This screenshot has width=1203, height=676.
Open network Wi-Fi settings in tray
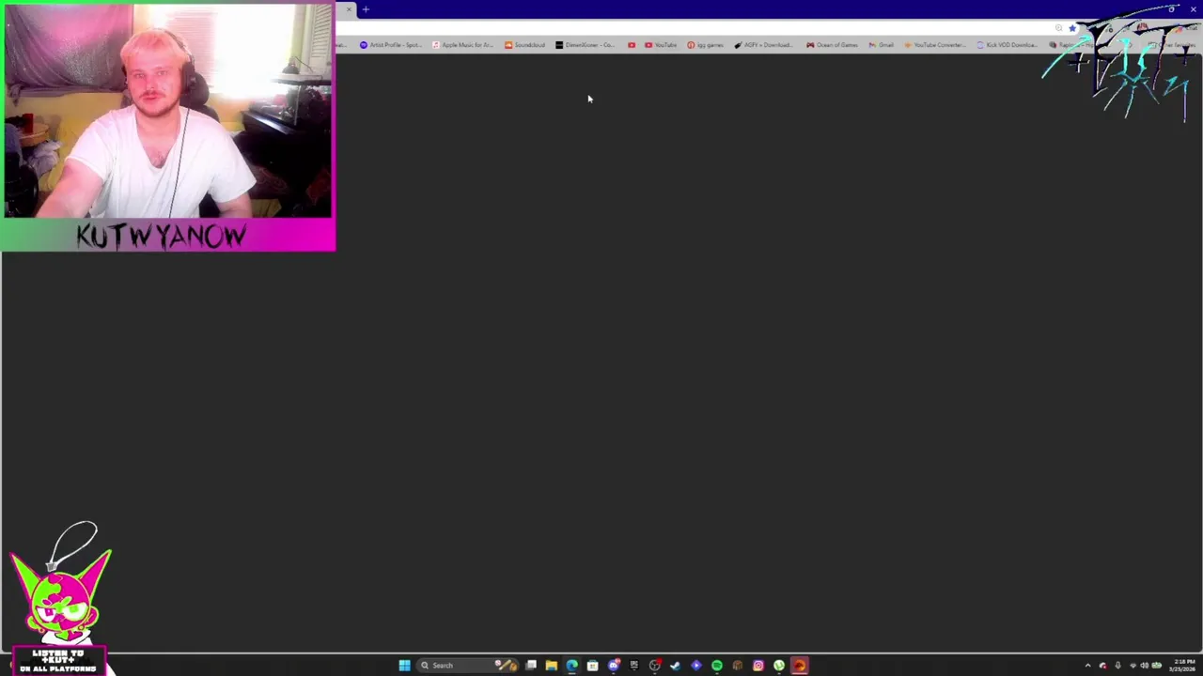tap(1133, 666)
